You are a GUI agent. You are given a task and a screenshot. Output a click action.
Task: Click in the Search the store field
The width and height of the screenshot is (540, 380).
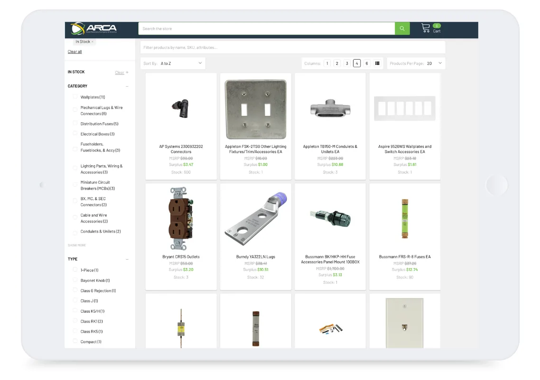click(x=267, y=28)
